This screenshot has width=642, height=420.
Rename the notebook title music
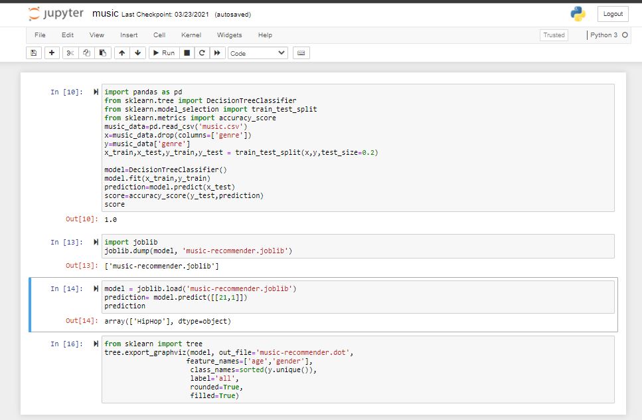pos(105,13)
